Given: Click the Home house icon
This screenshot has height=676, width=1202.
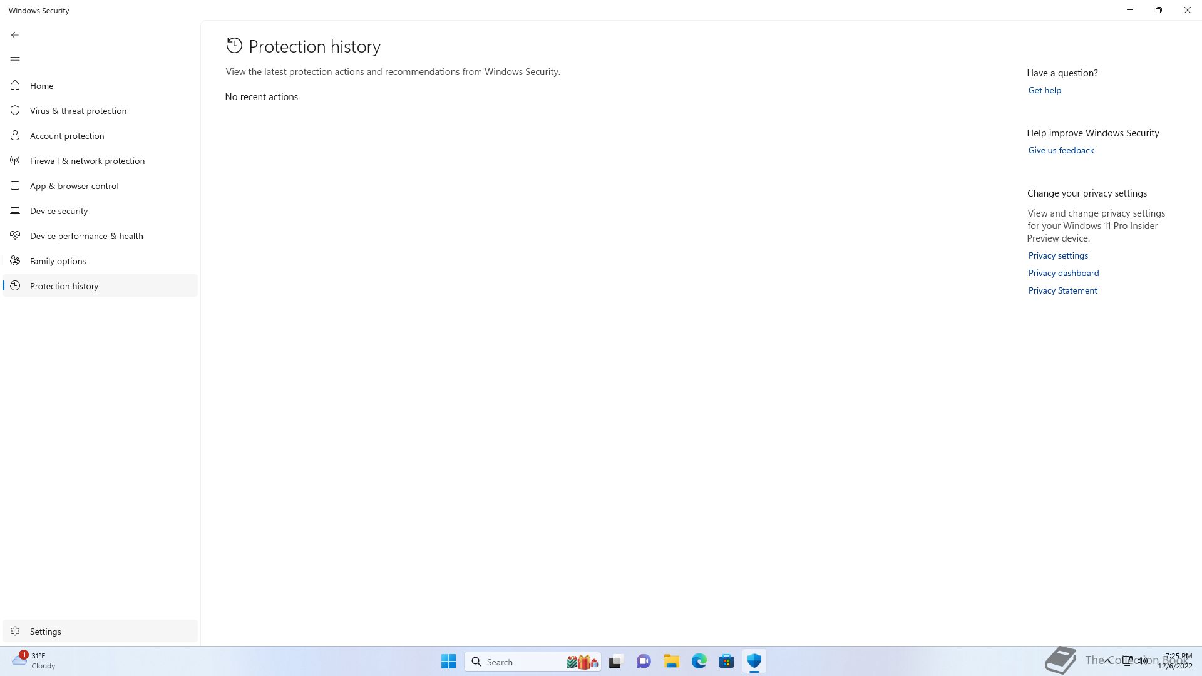Looking at the screenshot, I should pos(15,85).
